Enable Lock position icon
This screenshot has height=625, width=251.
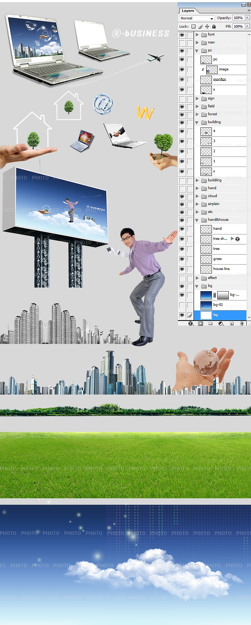pyautogui.click(x=207, y=27)
